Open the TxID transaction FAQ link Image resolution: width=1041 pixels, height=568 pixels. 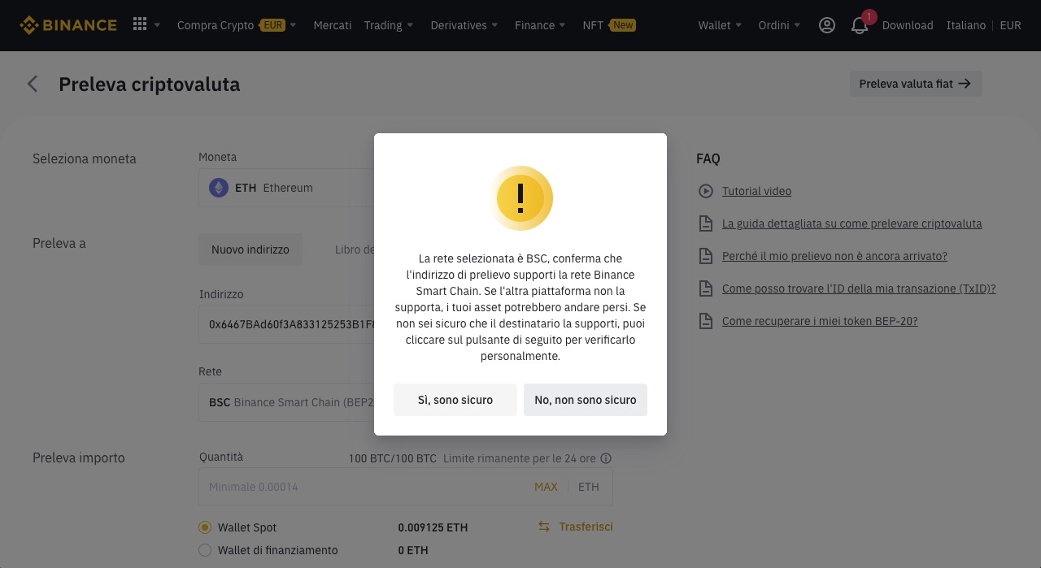pos(859,288)
